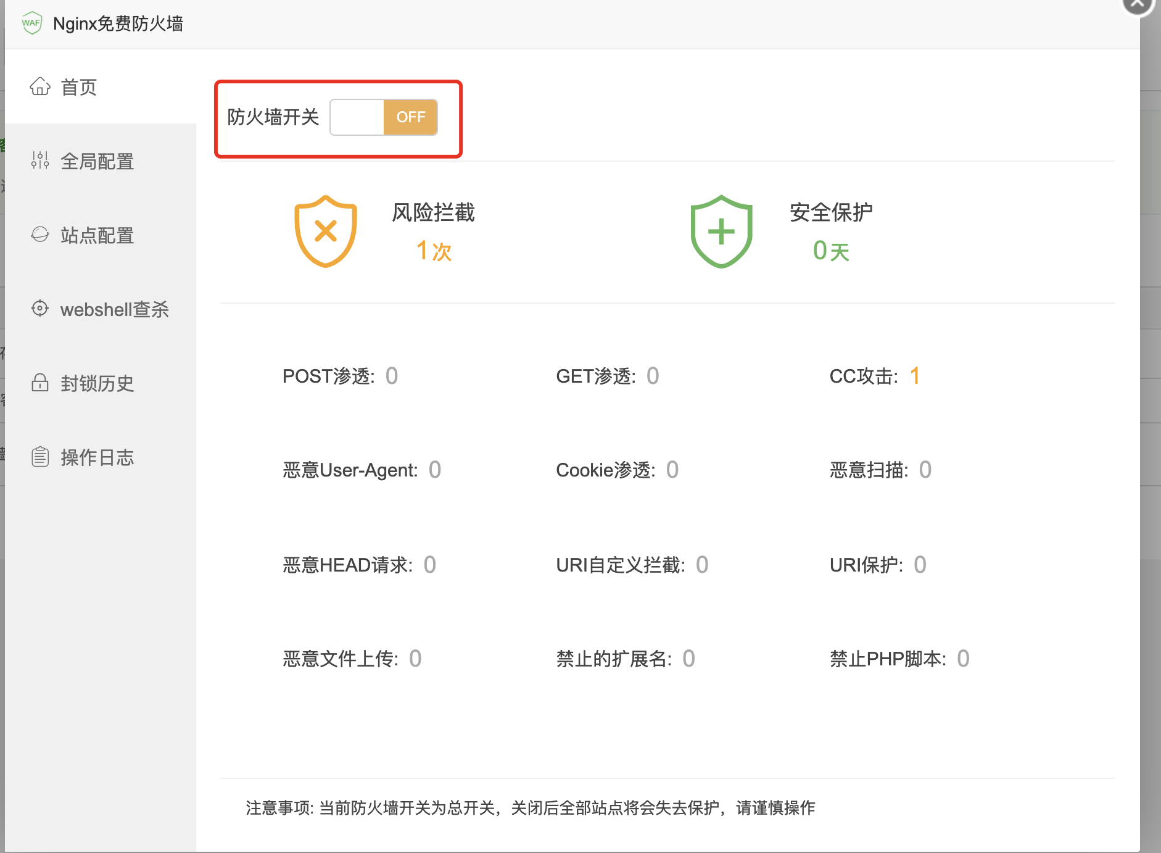The image size is (1161, 853).
Task: Click the orange 风险拦截 shield icon
Action: pos(326,231)
